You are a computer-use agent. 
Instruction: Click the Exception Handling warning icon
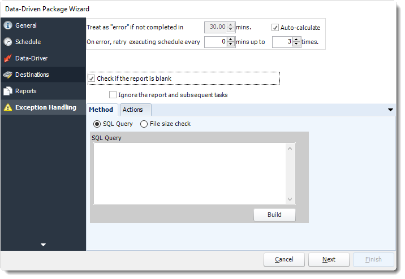click(8, 107)
